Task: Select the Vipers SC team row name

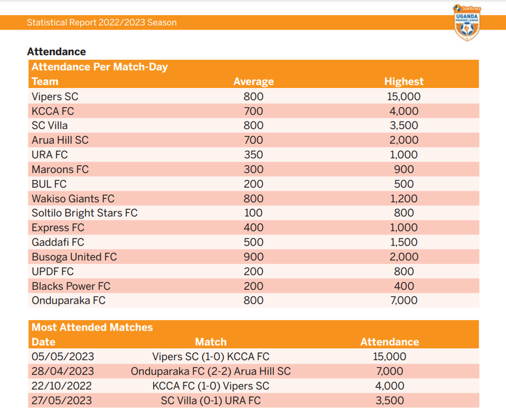Action: coord(55,97)
